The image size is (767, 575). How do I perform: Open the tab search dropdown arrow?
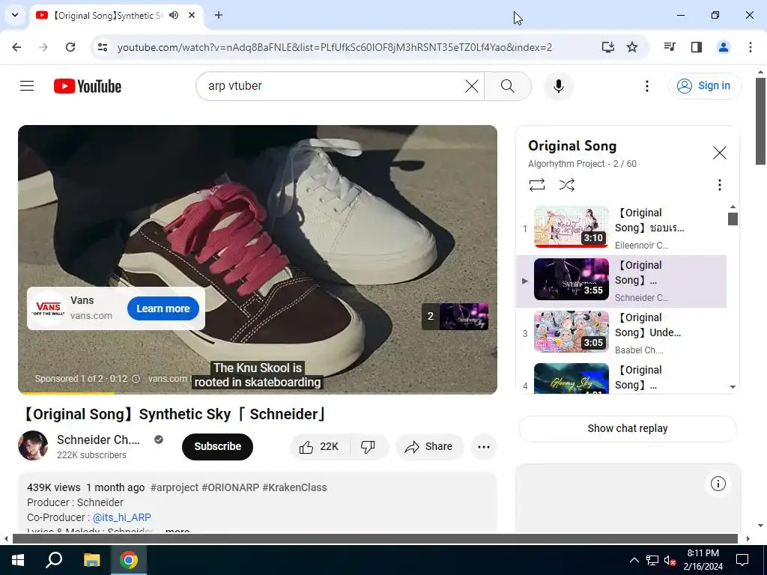(15, 15)
